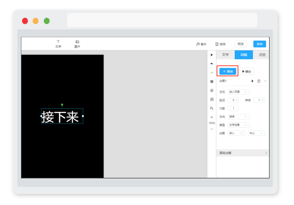The width and height of the screenshot is (294, 205).
Task: Play 动画1 with its triangle icon
Action: tap(253, 81)
